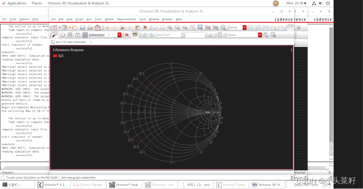Save graph image with clipboard waveform icon
This screenshot has height=189, width=363.
[98, 27]
